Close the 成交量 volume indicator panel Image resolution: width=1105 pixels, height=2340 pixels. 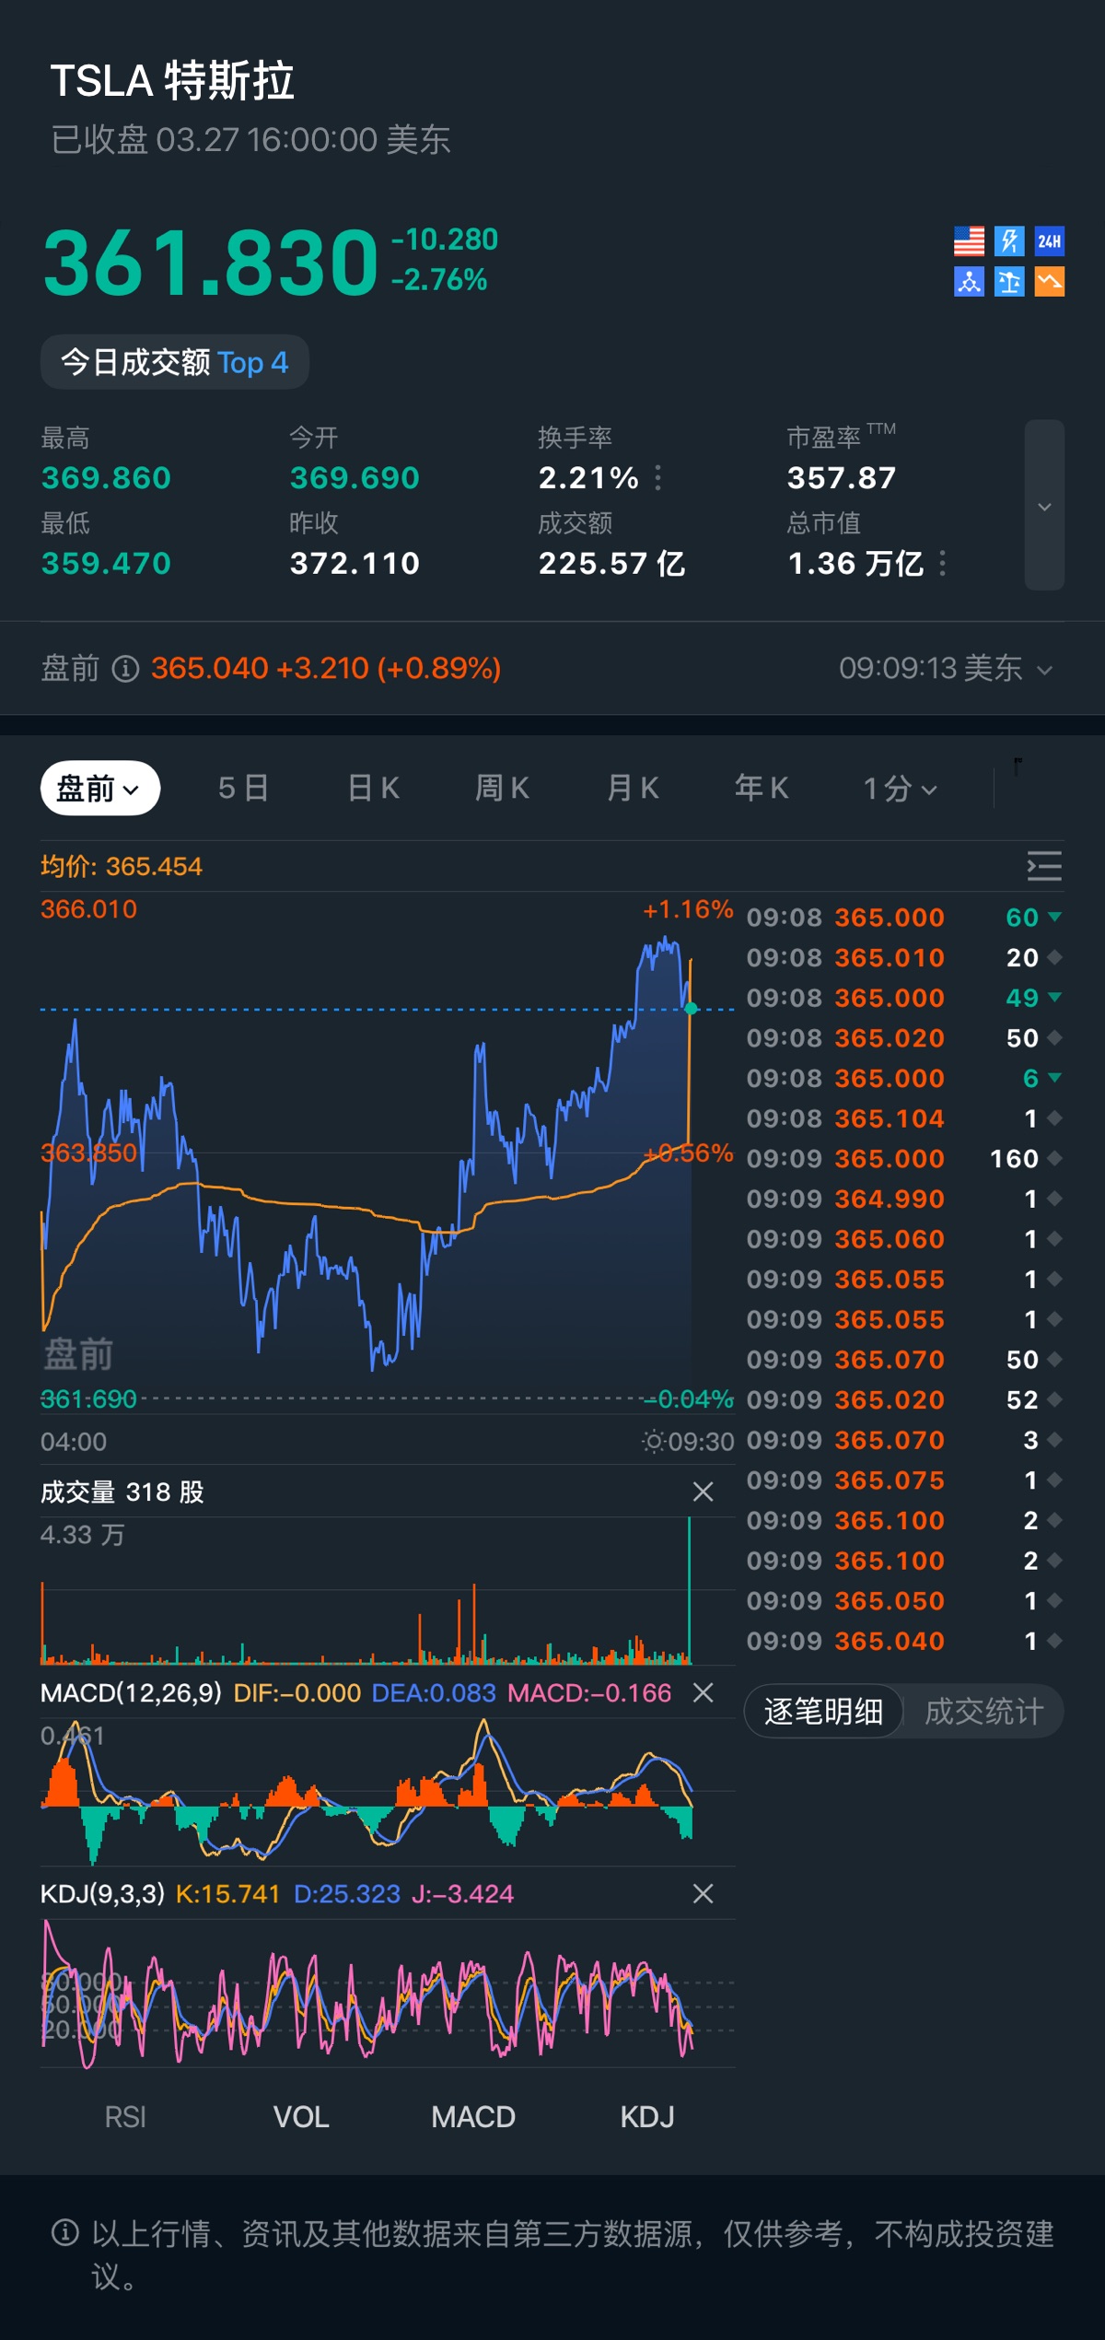pos(703,1492)
